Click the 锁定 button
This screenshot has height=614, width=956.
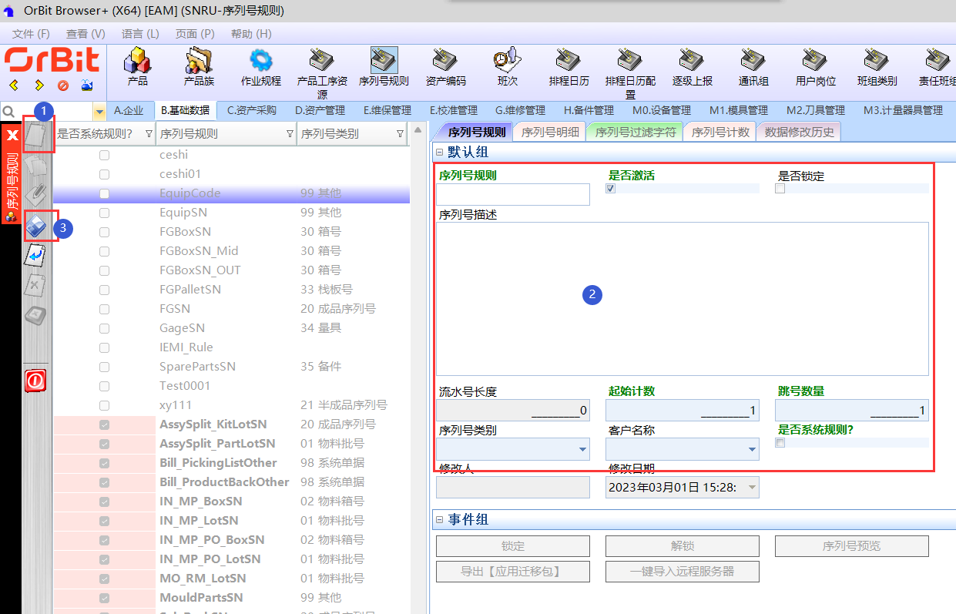(x=513, y=546)
